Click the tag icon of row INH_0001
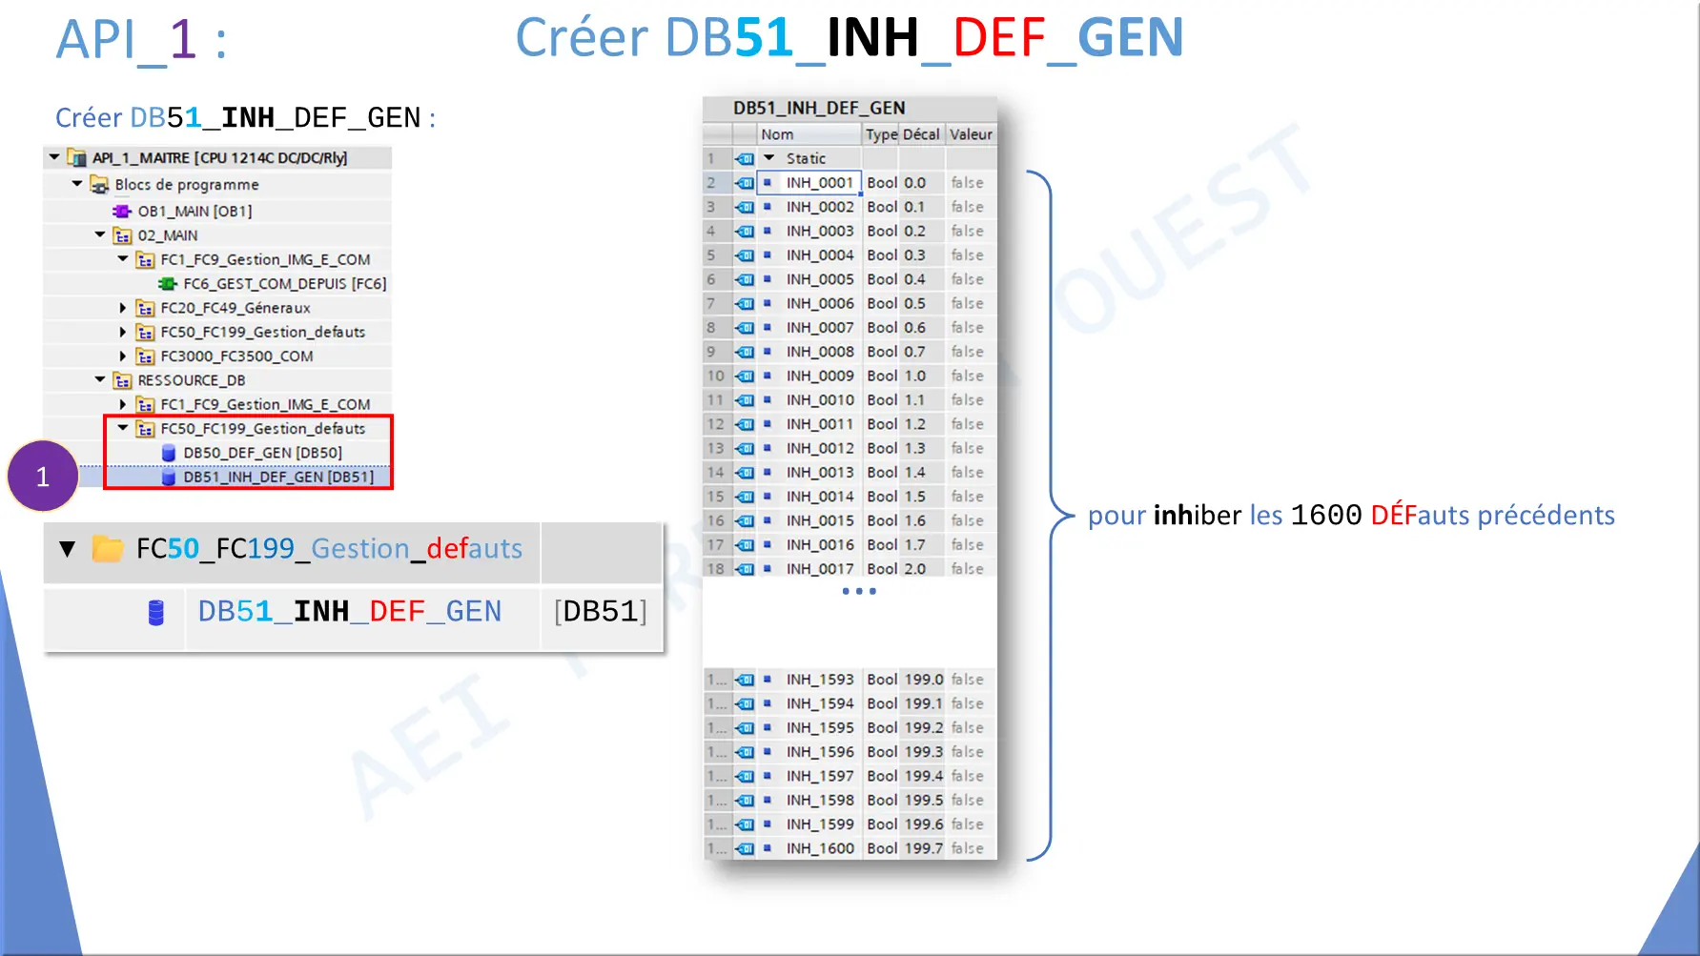 [745, 183]
